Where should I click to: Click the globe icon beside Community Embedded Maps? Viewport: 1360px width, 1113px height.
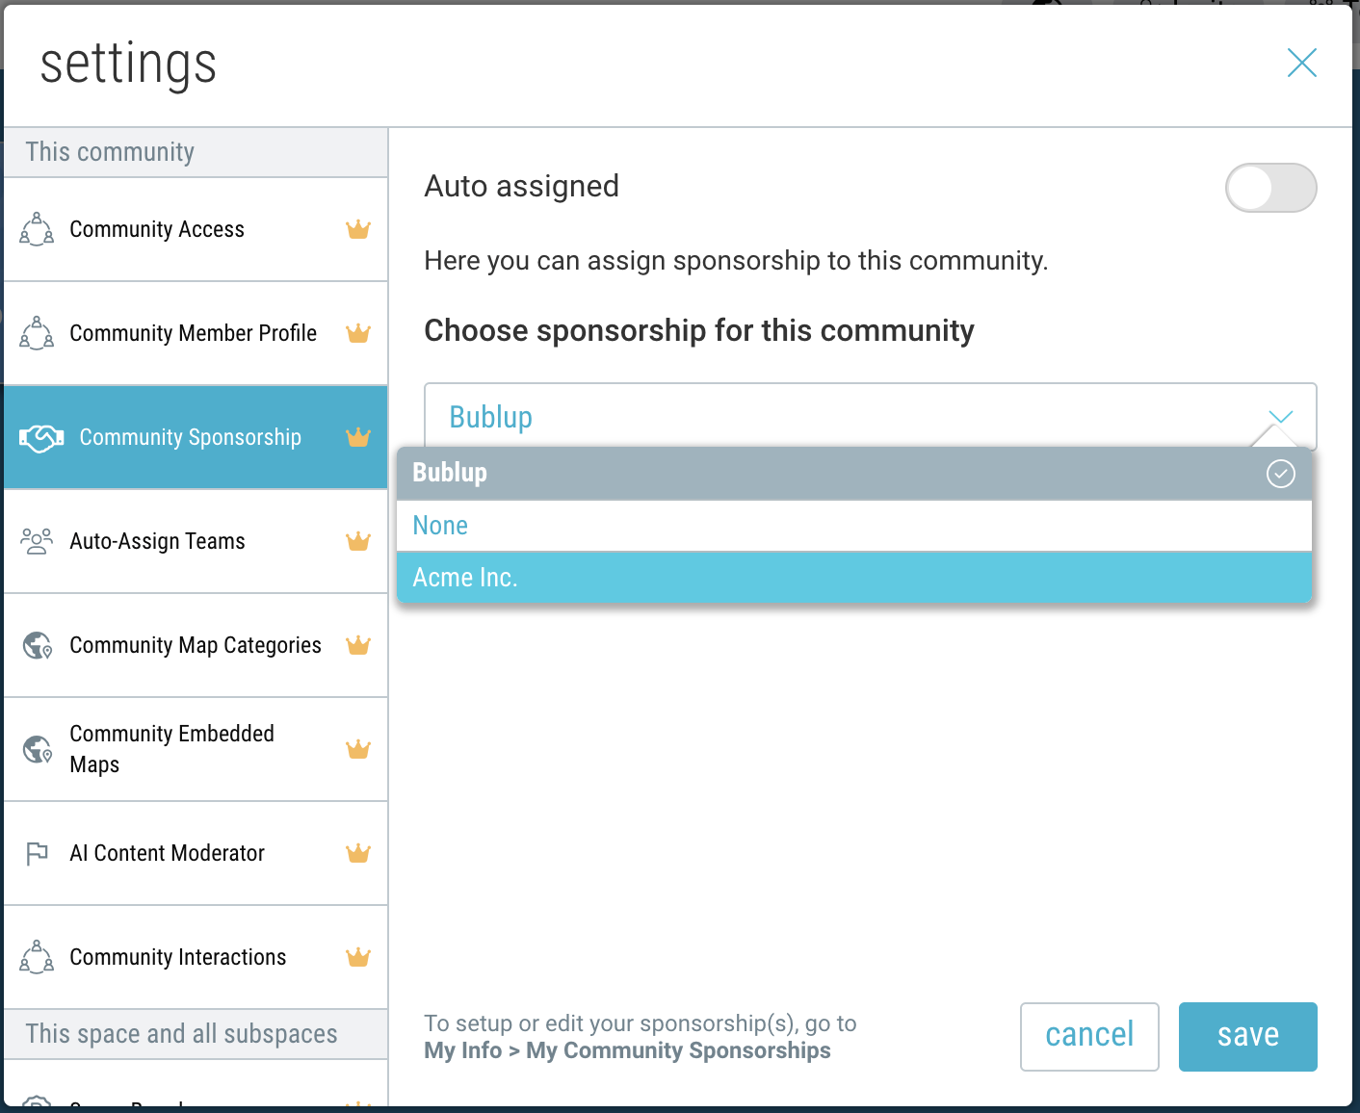pyautogui.click(x=38, y=749)
